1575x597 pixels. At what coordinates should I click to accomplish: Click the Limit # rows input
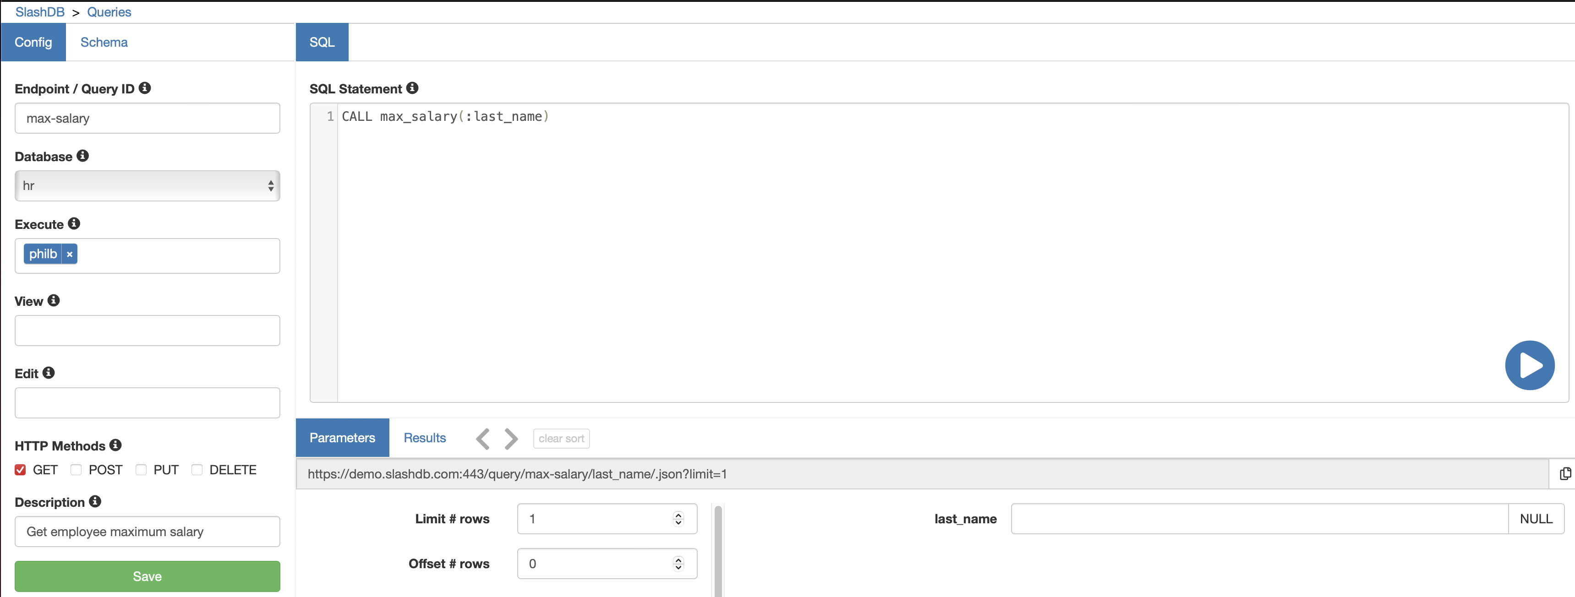click(x=607, y=519)
